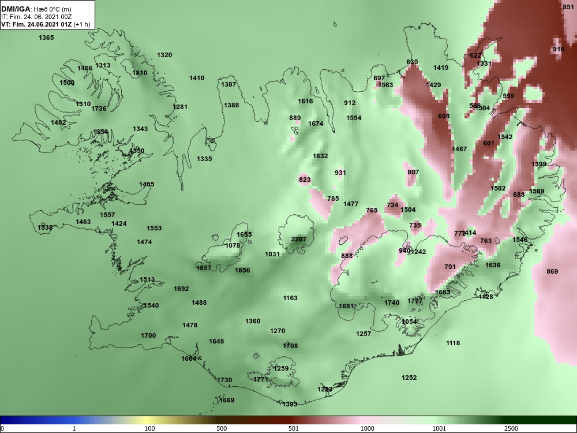Select the map value 1393
This screenshot has height=433, width=577.
[x=290, y=404]
